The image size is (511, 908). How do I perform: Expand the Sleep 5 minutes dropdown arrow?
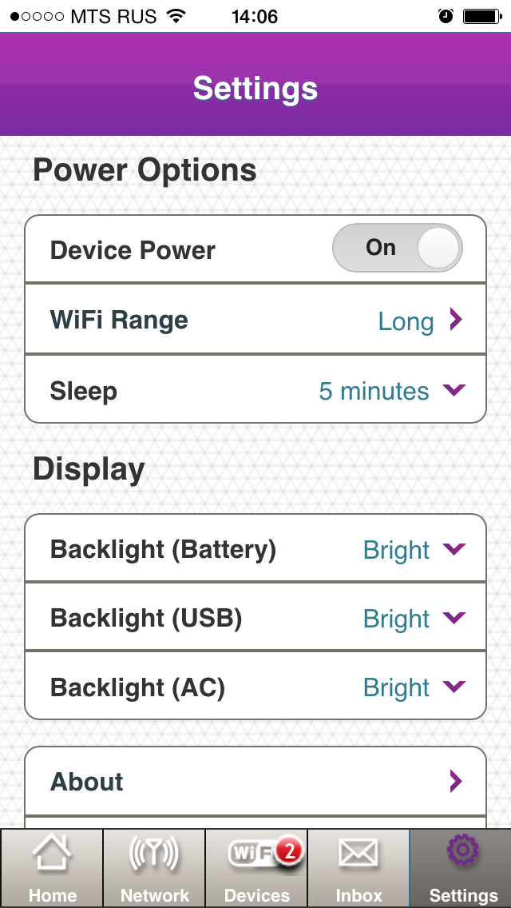(454, 390)
